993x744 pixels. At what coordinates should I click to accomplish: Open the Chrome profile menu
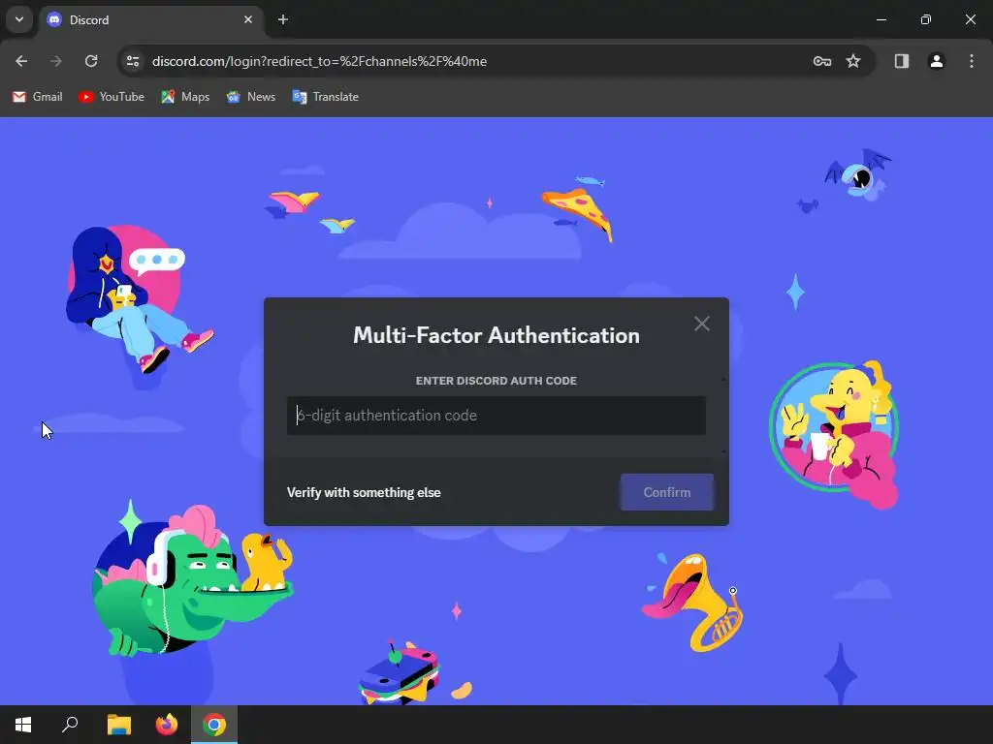pos(936,61)
